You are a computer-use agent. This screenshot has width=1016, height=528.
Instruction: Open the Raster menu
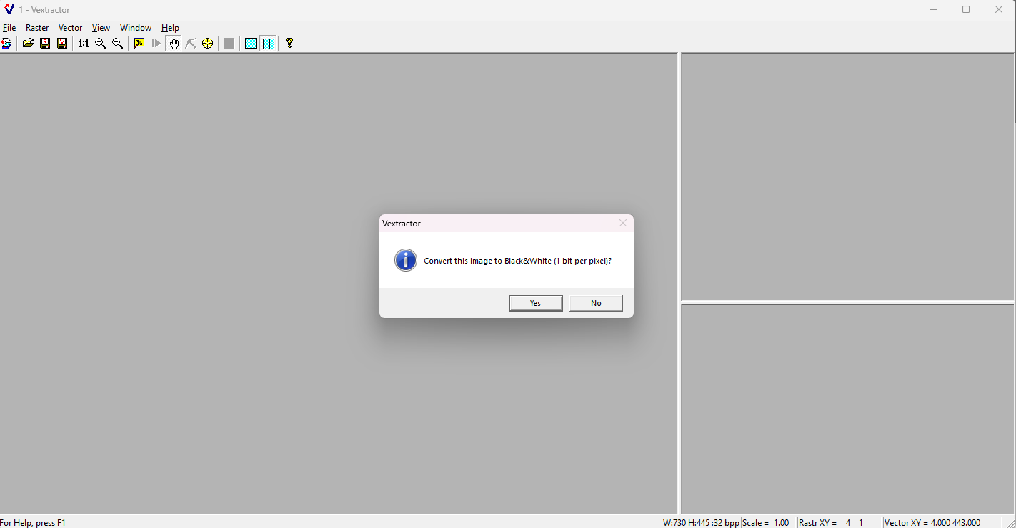37,28
